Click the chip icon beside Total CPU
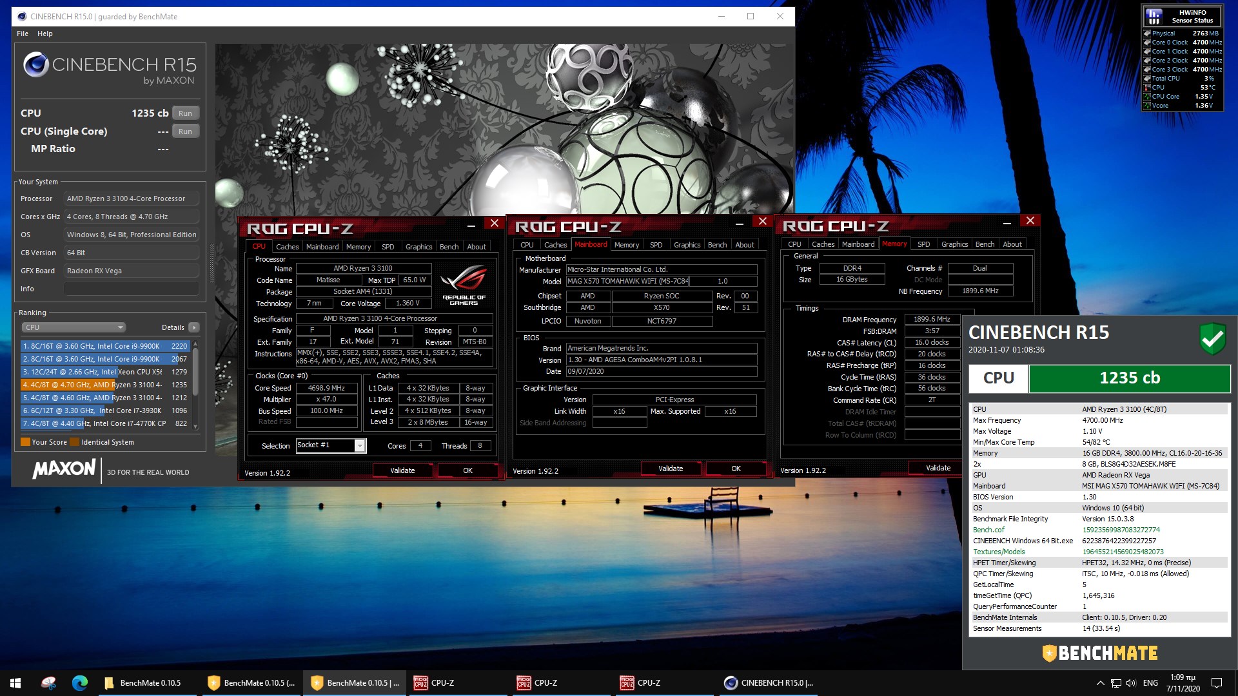 click(x=1147, y=79)
